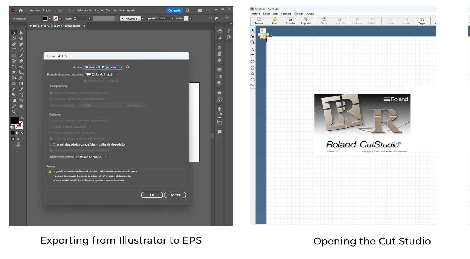This screenshot has width=470, height=259.
Task: Select the Magic Wand tool in Illustrator
Action: 14,38
